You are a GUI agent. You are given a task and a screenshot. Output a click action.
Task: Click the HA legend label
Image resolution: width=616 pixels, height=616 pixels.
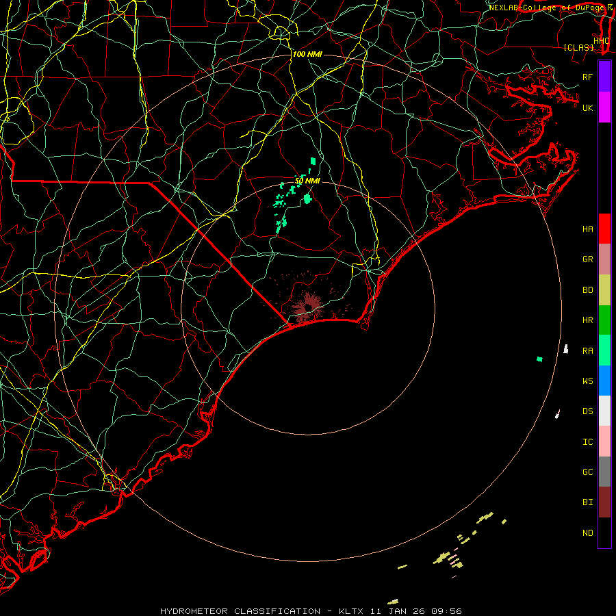[588, 229]
